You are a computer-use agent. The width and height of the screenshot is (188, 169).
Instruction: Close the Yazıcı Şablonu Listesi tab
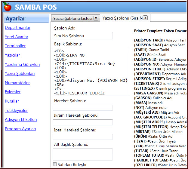[x=96, y=18]
